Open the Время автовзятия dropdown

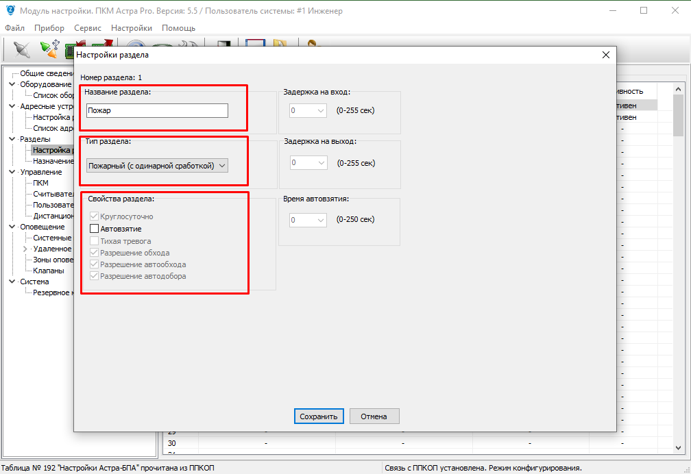[308, 220]
